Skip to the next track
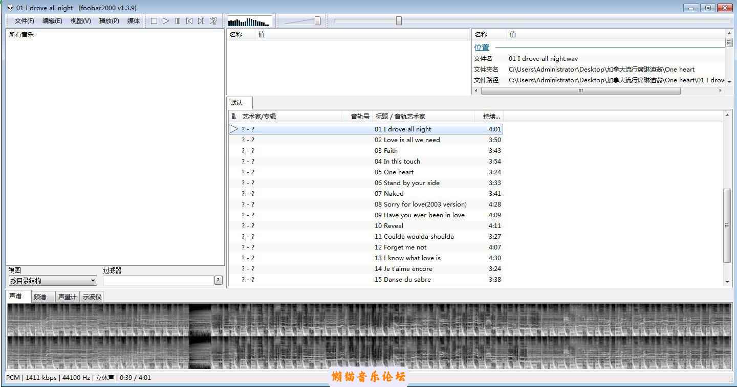 point(201,21)
